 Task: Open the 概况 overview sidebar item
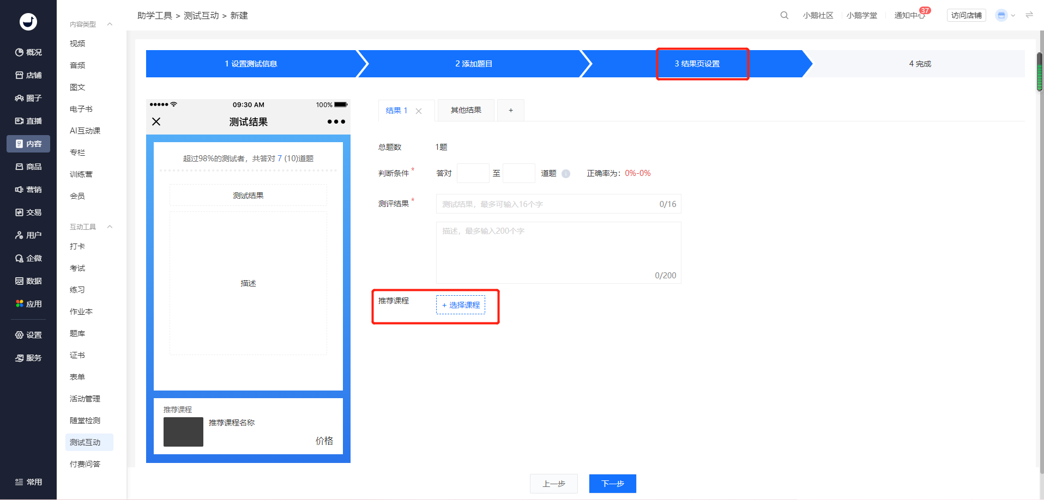[x=28, y=52]
